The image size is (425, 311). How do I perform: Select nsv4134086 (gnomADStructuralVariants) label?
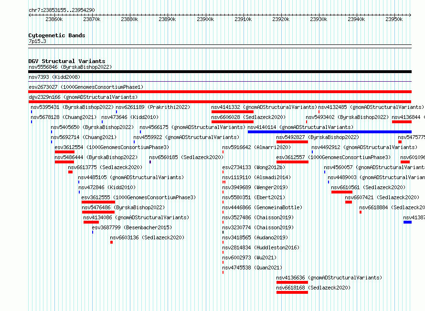click(136, 217)
